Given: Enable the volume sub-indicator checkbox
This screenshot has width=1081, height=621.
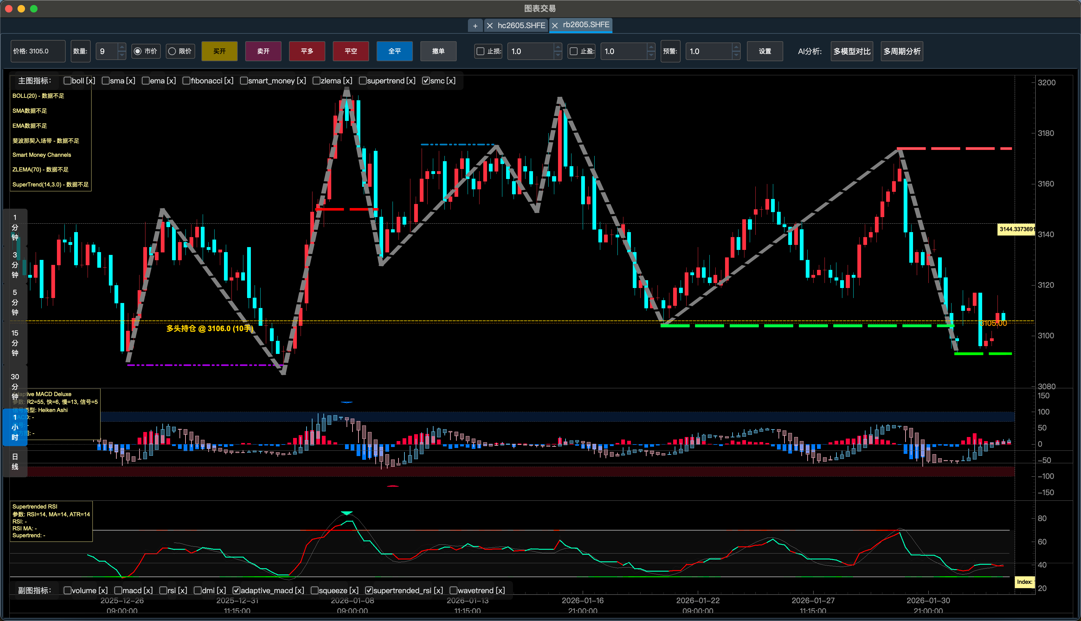Looking at the screenshot, I should 67,590.
